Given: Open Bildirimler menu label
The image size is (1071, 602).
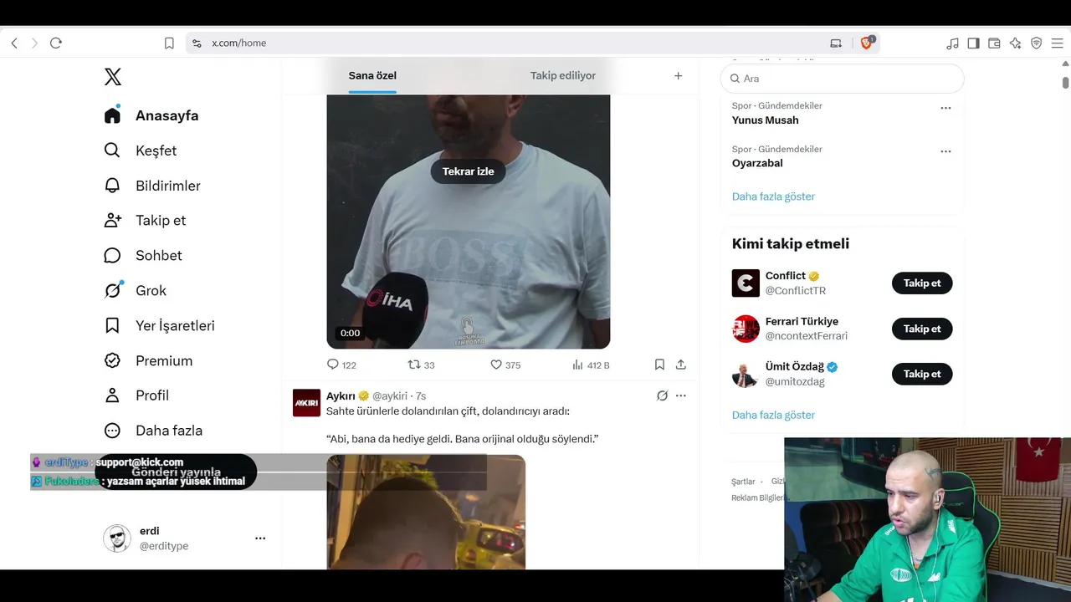Looking at the screenshot, I should click(168, 186).
